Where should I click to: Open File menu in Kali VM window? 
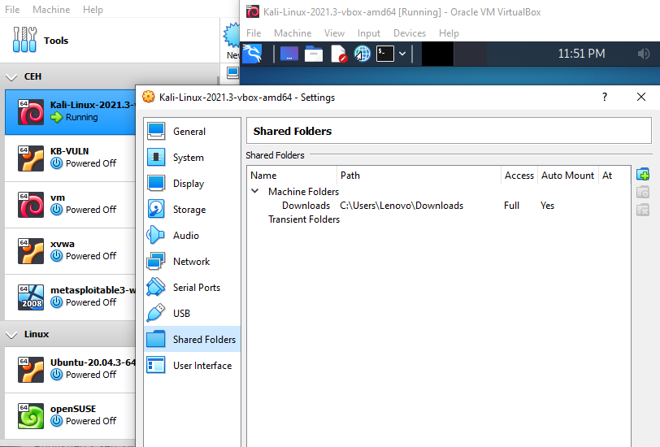(254, 33)
